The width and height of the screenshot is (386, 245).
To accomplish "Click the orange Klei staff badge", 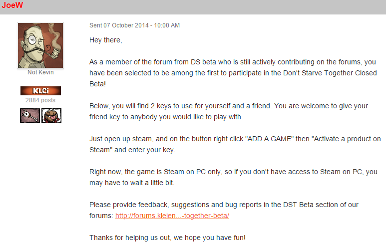I will pyautogui.click(x=40, y=91).
